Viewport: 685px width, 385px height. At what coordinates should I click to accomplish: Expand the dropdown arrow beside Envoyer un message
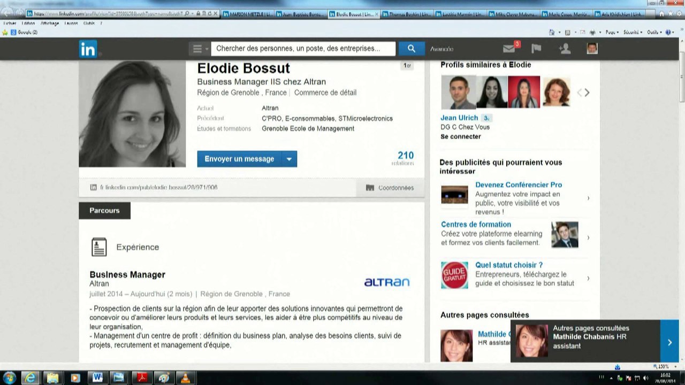290,159
